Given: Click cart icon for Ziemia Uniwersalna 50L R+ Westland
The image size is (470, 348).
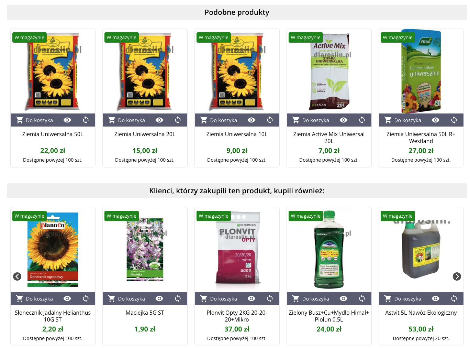Looking at the screenshot, I should (x=388, y=120).
